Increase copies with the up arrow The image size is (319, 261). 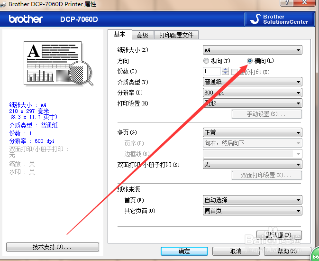[226, 69]
